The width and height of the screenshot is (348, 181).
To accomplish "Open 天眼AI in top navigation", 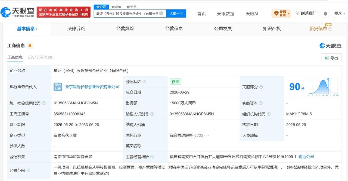I will tap(252, 14).
